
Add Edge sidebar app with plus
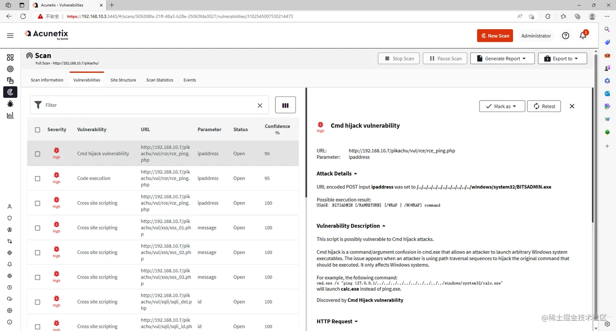click(607, 146)
